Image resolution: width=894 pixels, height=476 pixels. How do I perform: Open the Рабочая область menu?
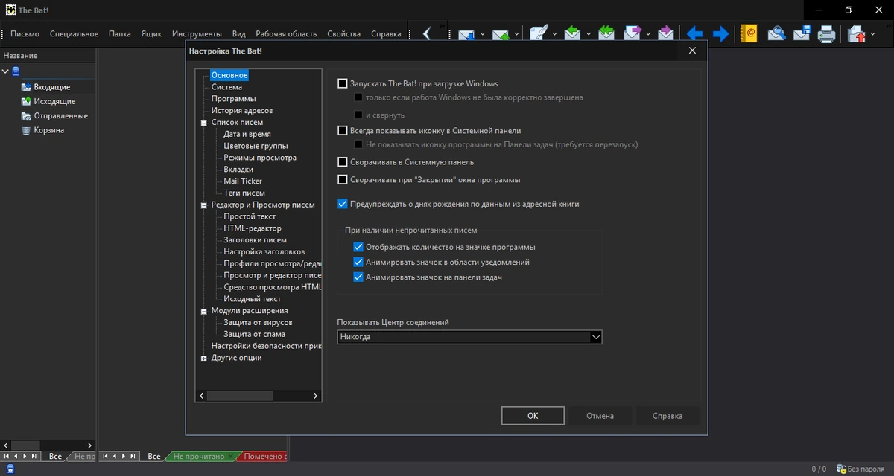click(286, 33)
